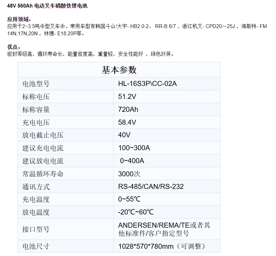Click the title '48V 560Ah 电动叉车磷酸铁锂电池'
276x256 pixels.
tap(47, 6)
